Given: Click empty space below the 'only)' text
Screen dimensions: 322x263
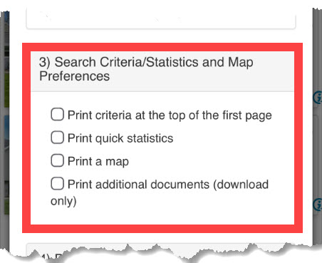Looking at the screenshot, I should pos(162,216).
